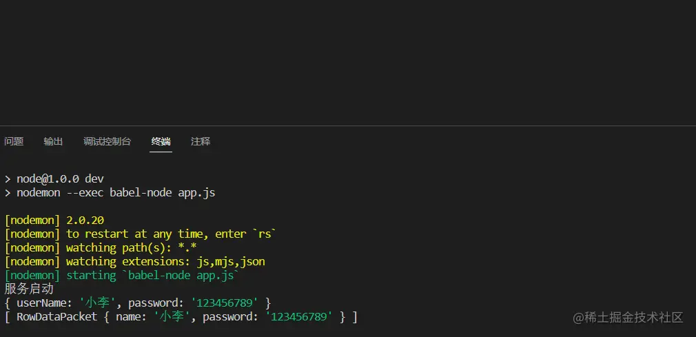
Task: Click the 'to restart at any time' line
Action: pyautogui.click(x=141, y=234)
